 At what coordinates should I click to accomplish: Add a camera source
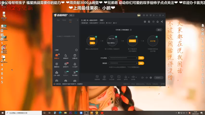click(104, 78)
